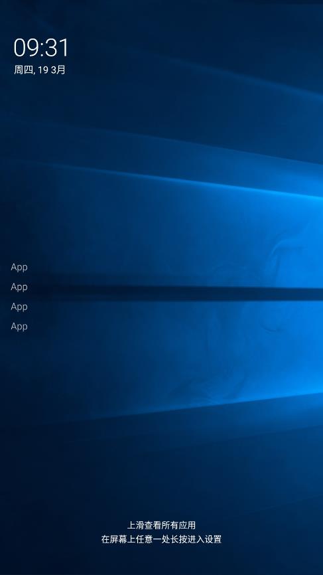The height and width of the screenshot is (575, 323).
Task: Click the hint text 上滑查看所有应用
Action: pos(162,525)
